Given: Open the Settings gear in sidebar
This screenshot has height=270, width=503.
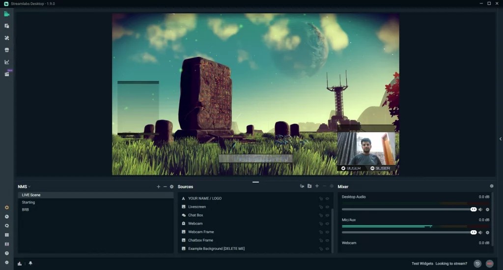Looking at the screenshot, I should tap(7, 262).
